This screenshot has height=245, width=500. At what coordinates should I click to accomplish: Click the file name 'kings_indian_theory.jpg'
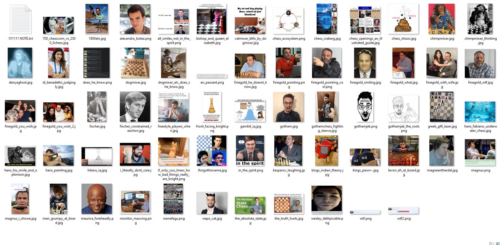tap(327, 173)
